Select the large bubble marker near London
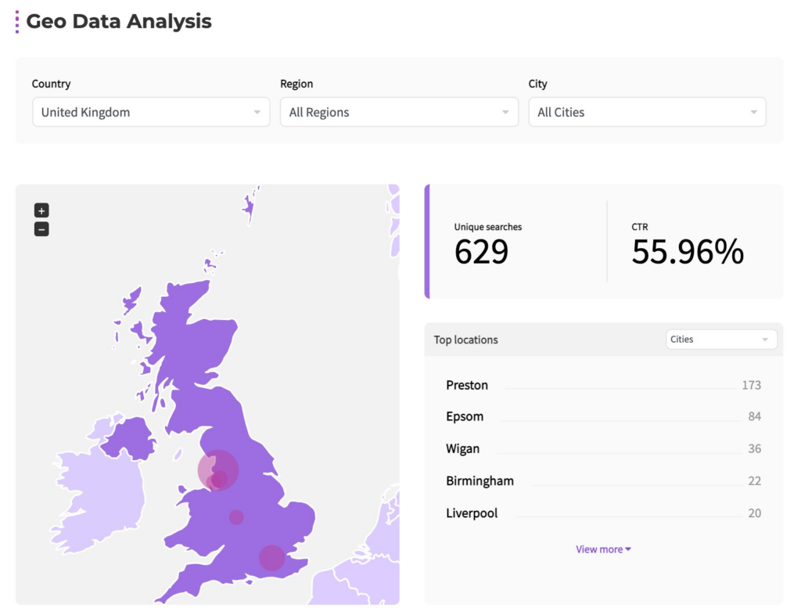This screenshot has width=801, height=611. (x=271, y=557)
